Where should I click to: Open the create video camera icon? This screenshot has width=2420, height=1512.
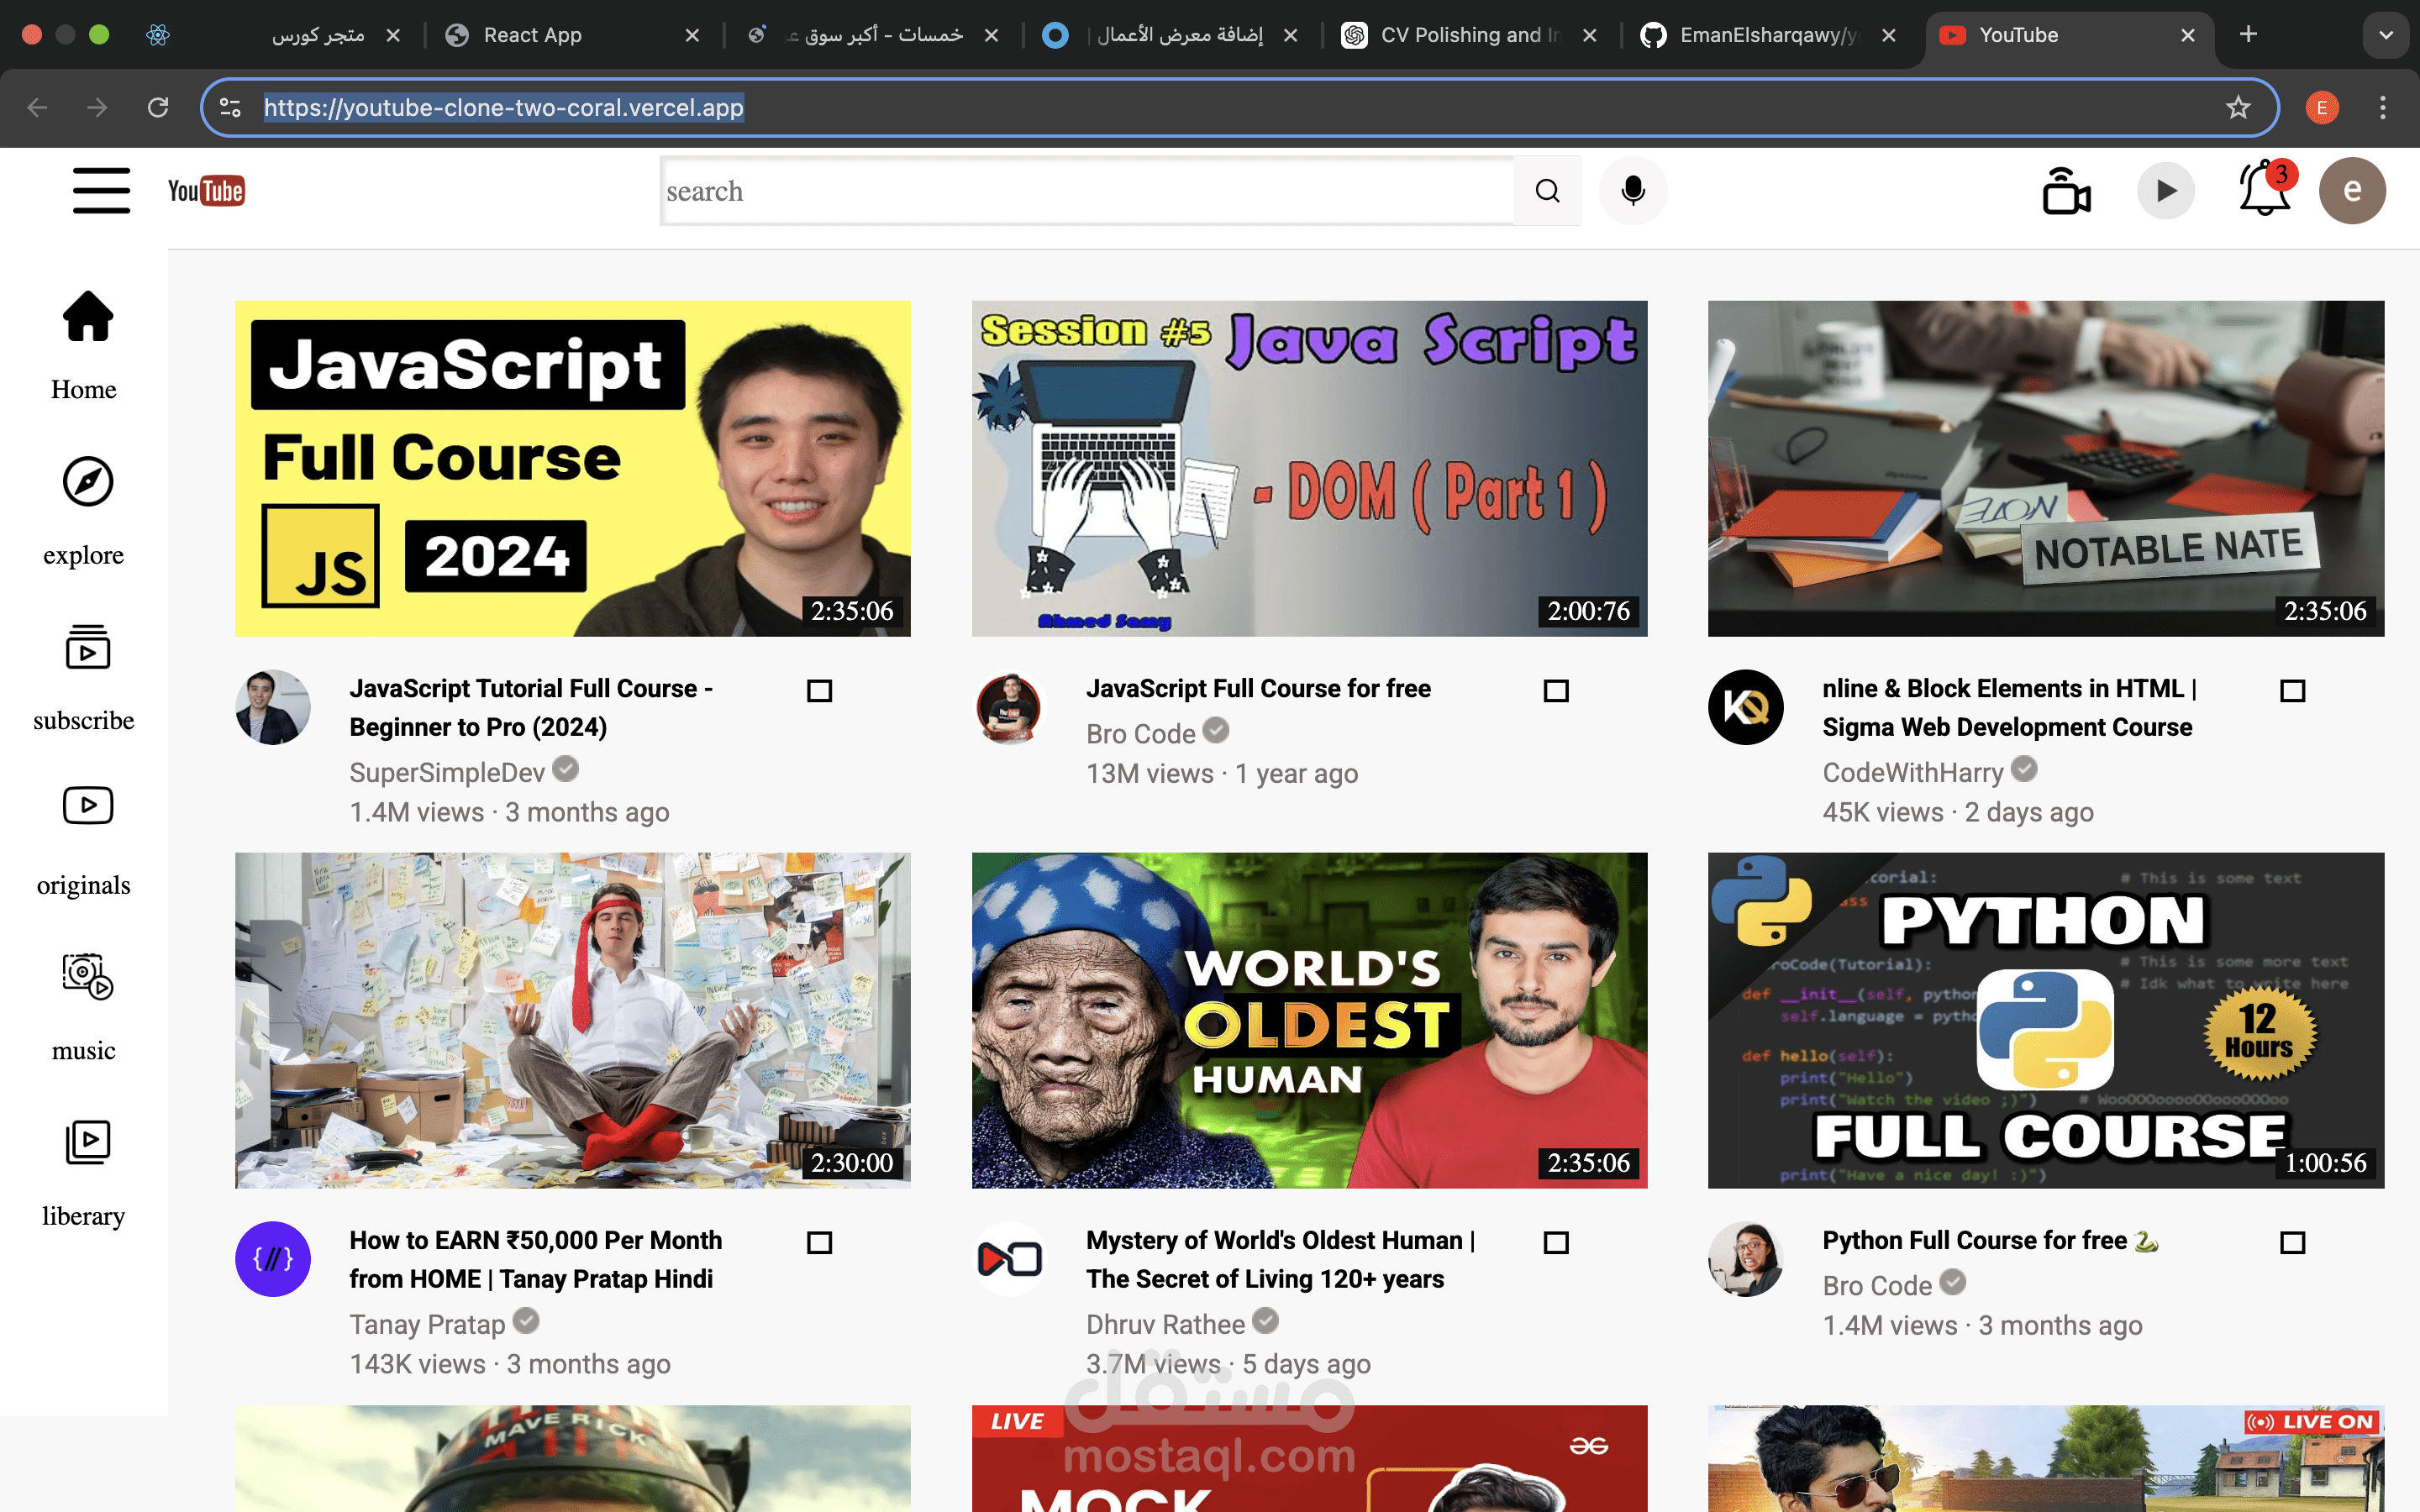click(x=2066, y=190)
